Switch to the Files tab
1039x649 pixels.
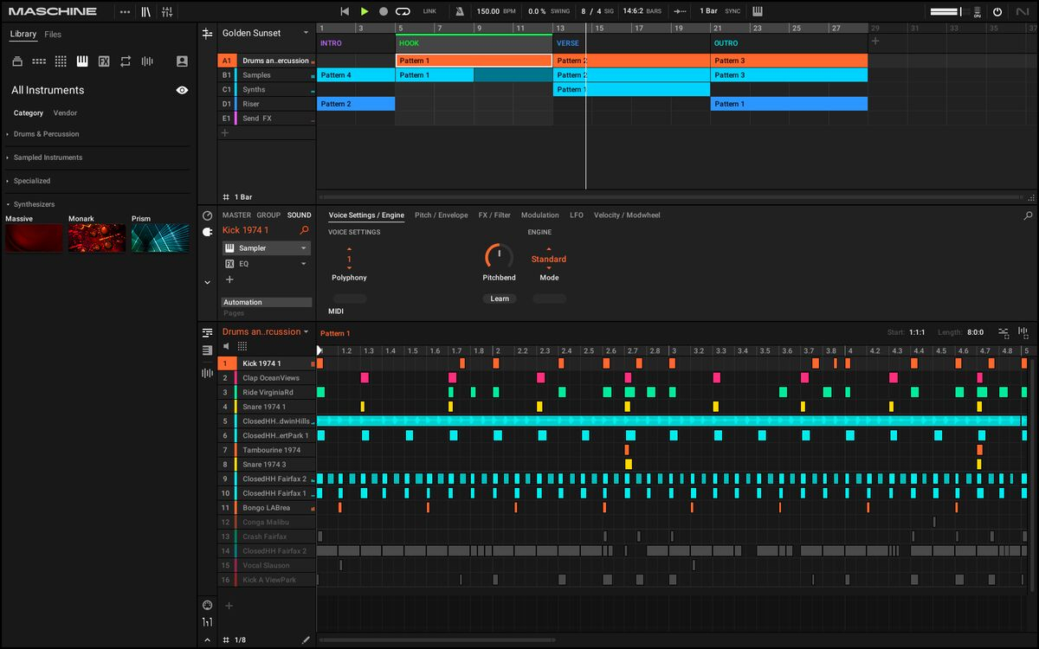pyautogui.click(x=53, y=35)
